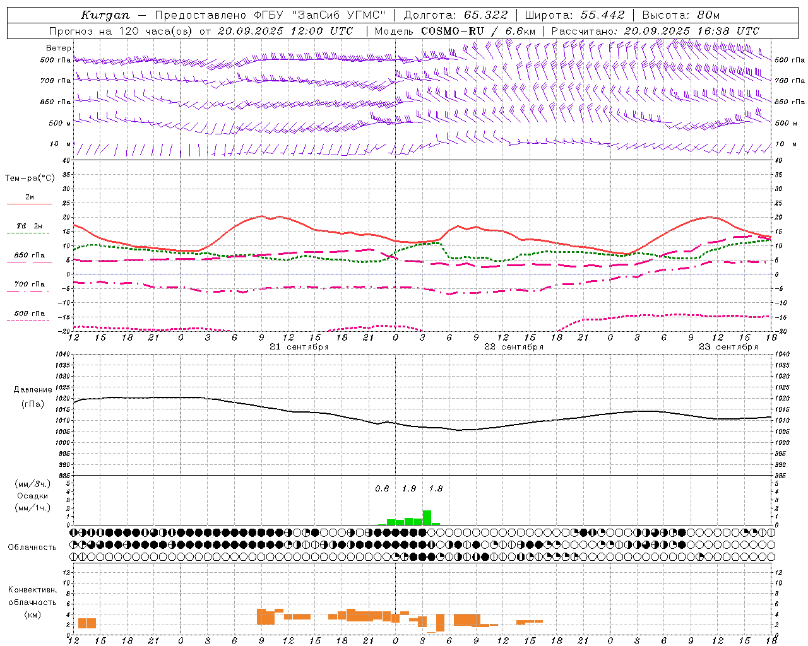Select the 850 гПа label on left wind axis
This screenshot has width=808, height=646.
click(x=56, y=102)
